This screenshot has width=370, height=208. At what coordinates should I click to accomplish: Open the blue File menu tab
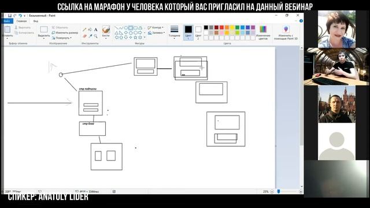[7, 21]
